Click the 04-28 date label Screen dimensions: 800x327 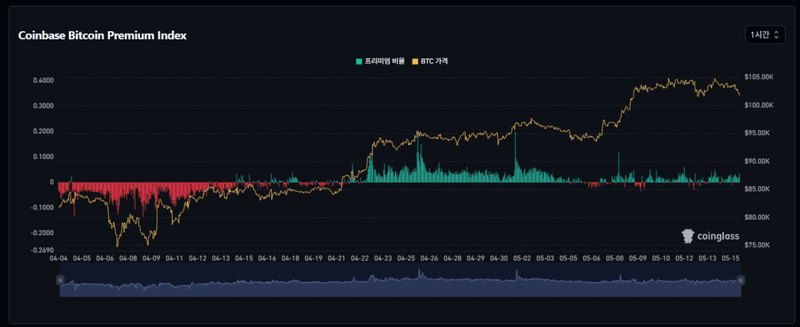pos(452,258)
